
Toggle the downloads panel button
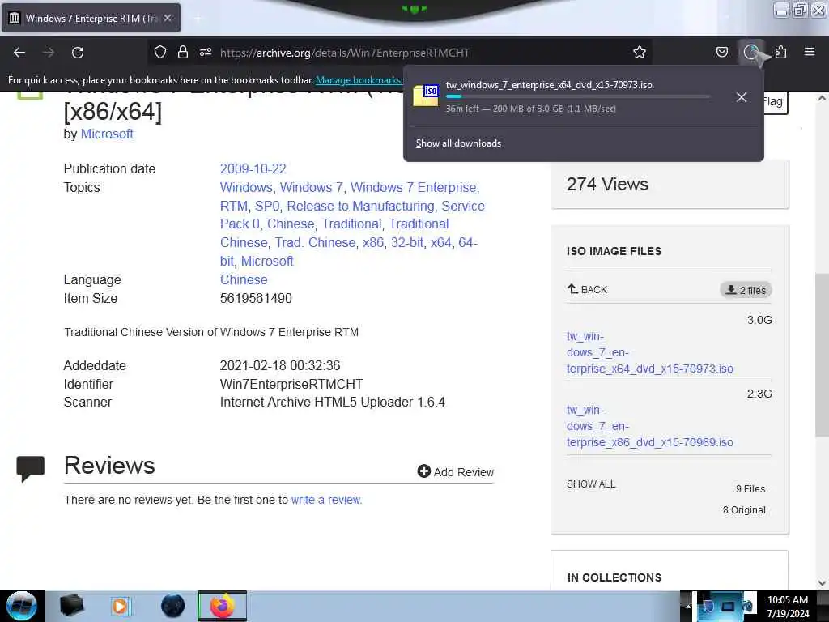click(750, 52)
